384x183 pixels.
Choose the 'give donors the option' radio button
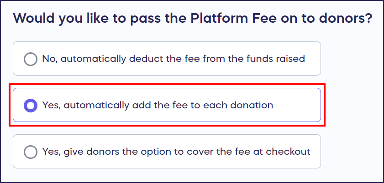click(30, 152)
